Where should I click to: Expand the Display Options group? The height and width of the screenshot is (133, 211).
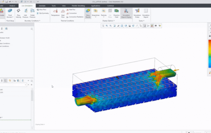point(109,21)
